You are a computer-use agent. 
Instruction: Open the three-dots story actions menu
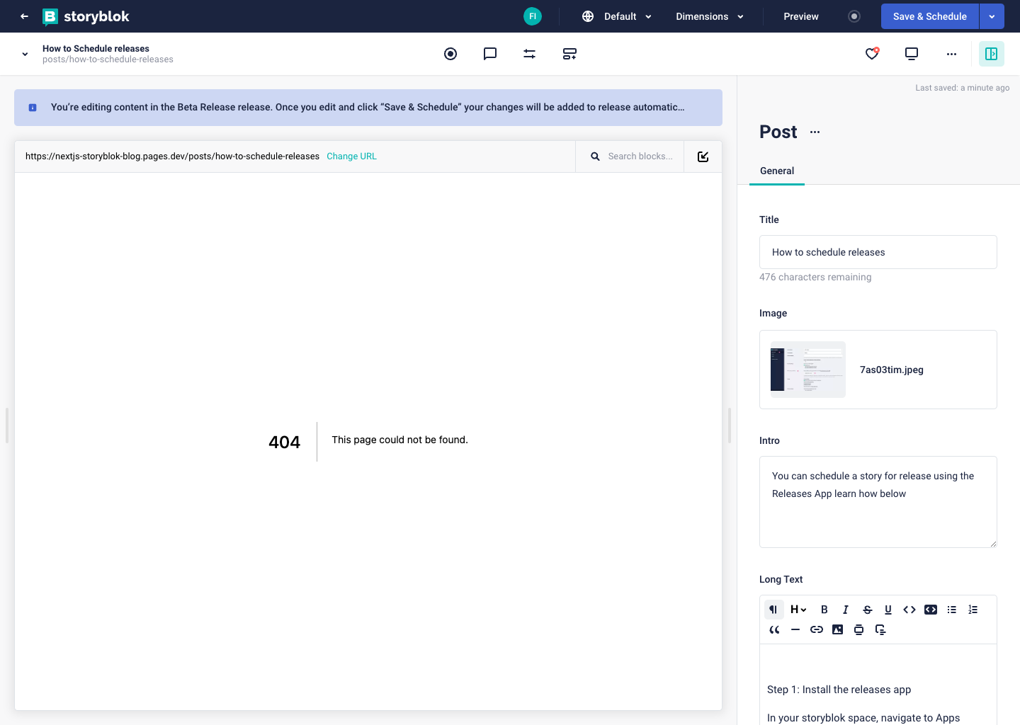[951, 54]
